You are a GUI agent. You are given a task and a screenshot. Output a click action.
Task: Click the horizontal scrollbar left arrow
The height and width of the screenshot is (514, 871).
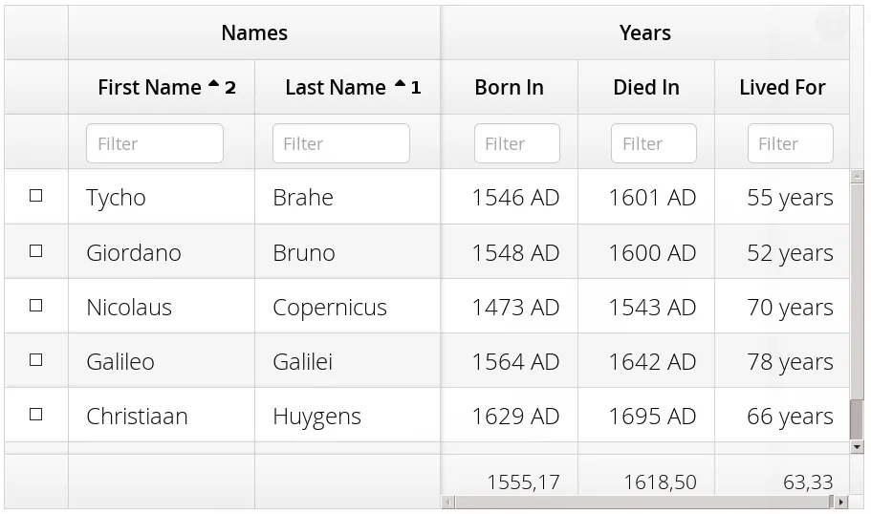click(x=446, y=502)
